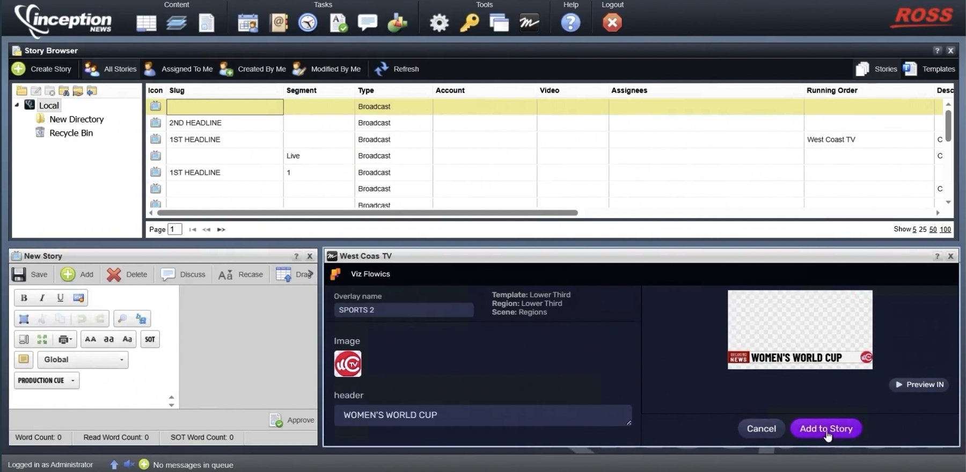Open the running order grid icon in Content
Viewport: 966px width, 472px height.
point(147,23)
